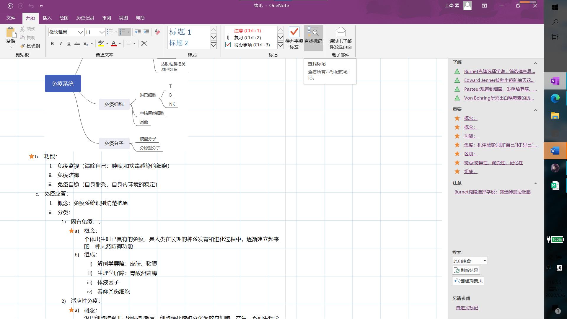Click the 创建摘要页 button

coord(468,281)
